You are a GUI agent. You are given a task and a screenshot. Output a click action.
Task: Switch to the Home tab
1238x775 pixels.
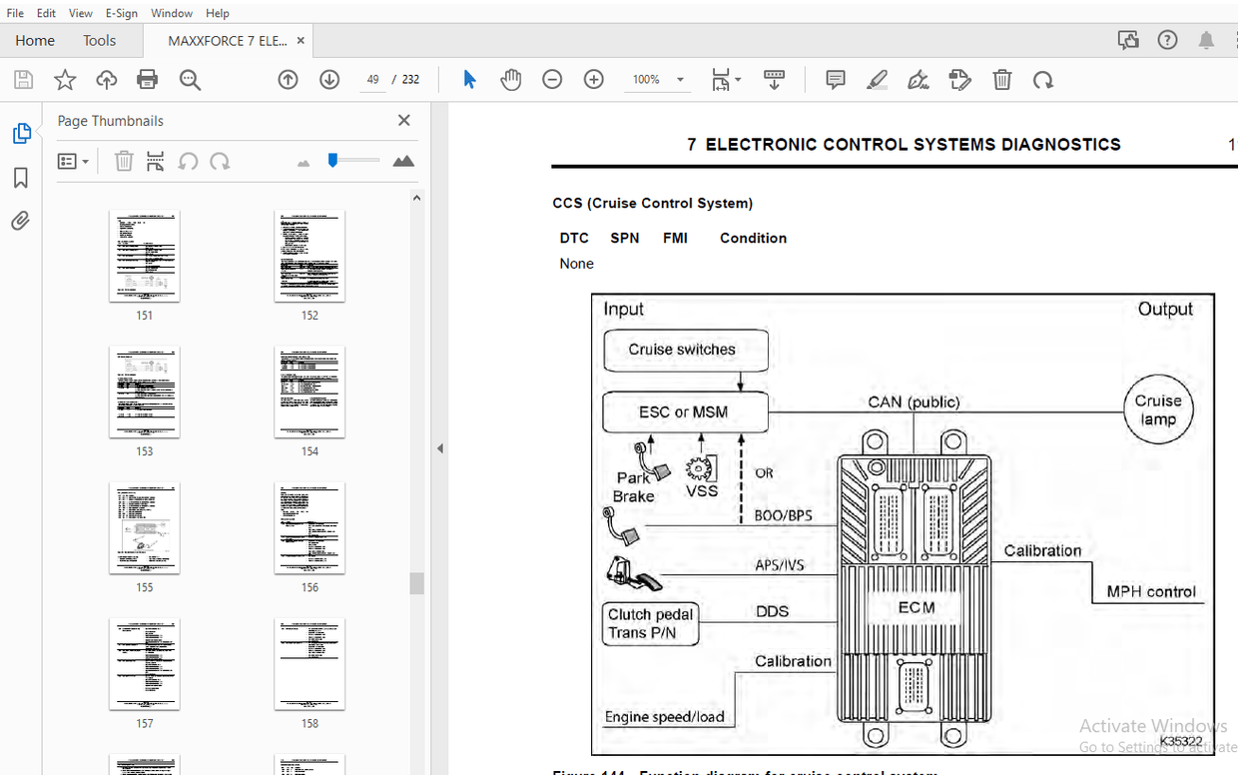point(35,40)
